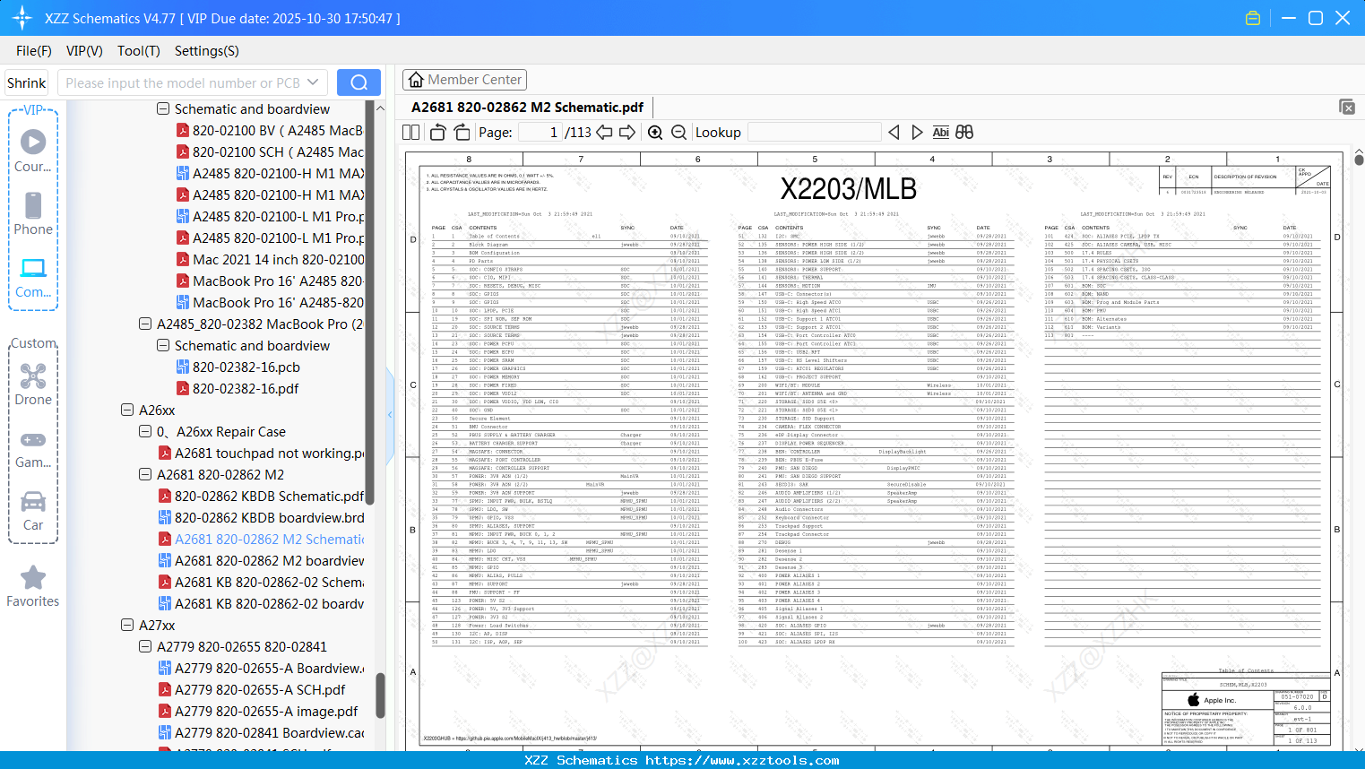1365x769 pixels.
Task: Open A2779 820-02655-A Boardview file
Action: [261, 668]
